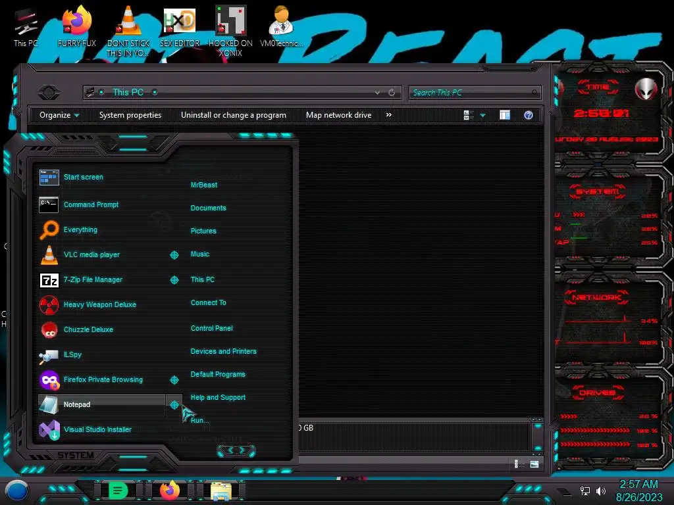Select This PC in start menu
Screen dimensions: 674x505
click(x=203, y=279)
